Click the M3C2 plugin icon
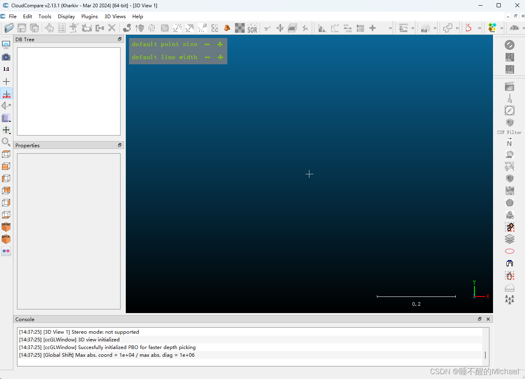Viewport: 525px width, 379px height. (x=510, y=166)
